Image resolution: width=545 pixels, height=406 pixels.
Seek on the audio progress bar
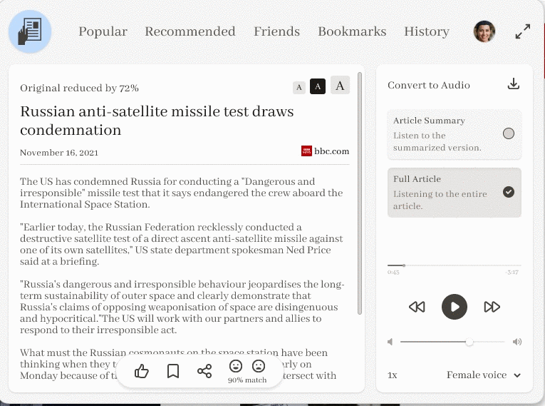[455, 265]
